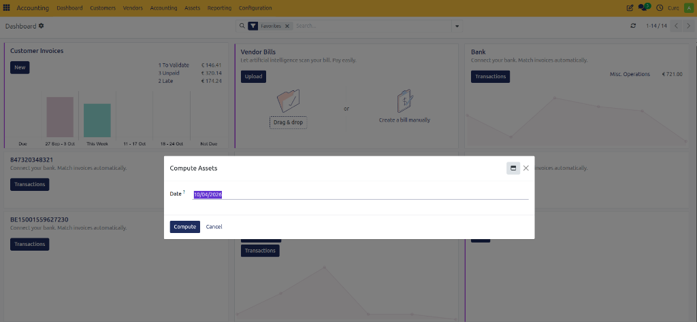Remove the Favorites filter tag

point(287,26)
